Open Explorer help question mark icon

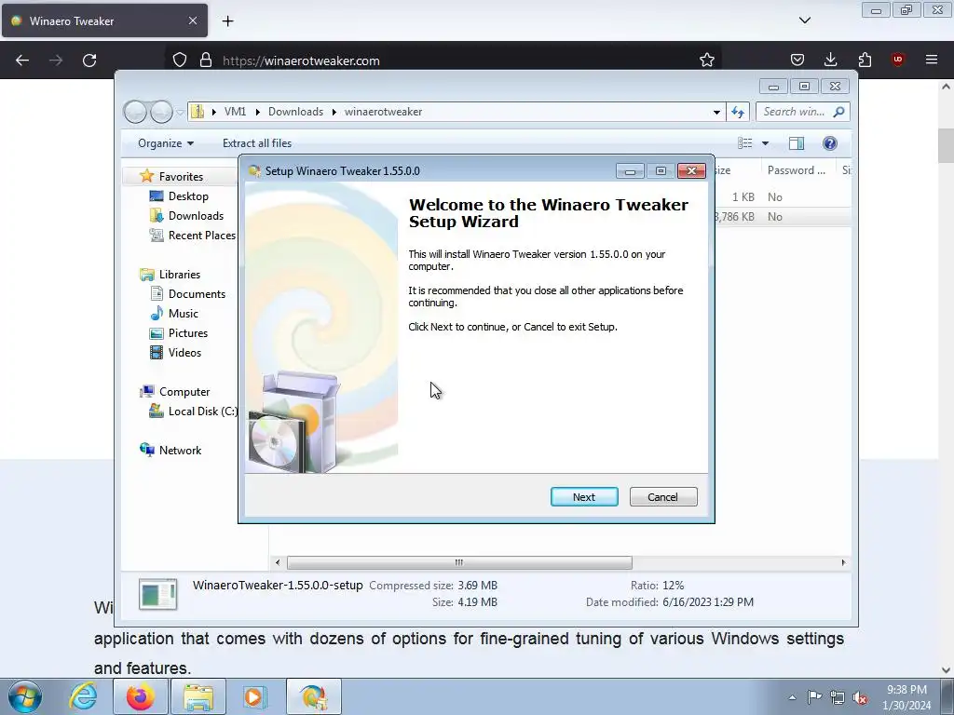[830, 143]
